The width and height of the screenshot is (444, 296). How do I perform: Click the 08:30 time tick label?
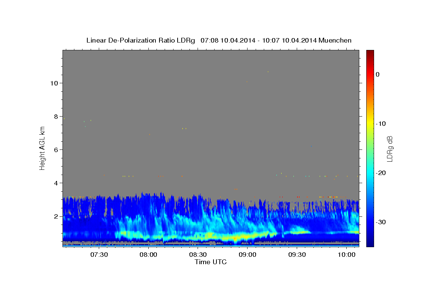[198, 255]
